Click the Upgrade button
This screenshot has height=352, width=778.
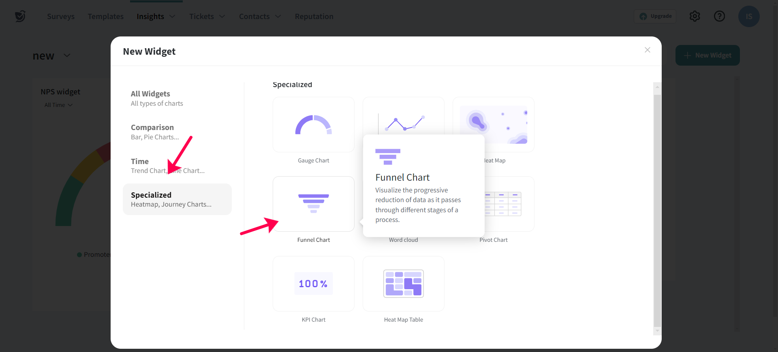pyautogui.click(x=655, y=16)
